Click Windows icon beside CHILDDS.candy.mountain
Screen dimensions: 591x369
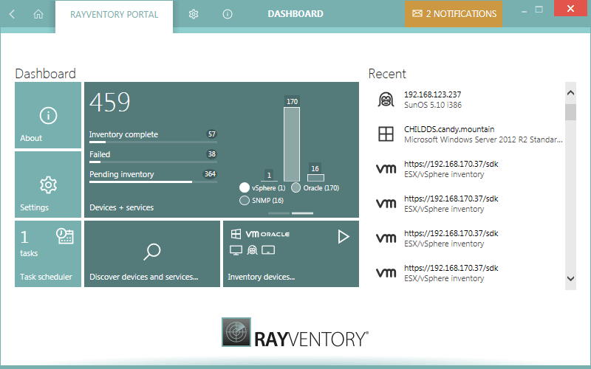(x=386, y=134)
